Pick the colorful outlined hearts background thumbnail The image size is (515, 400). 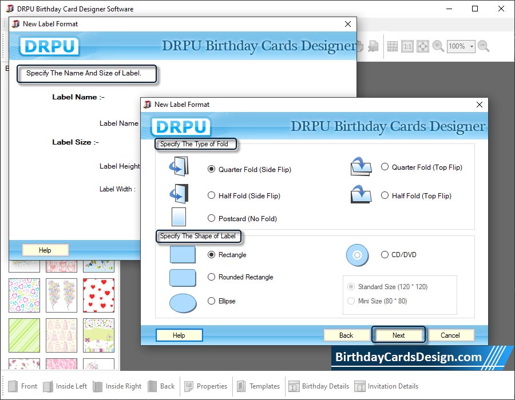[x=24, y=295]
